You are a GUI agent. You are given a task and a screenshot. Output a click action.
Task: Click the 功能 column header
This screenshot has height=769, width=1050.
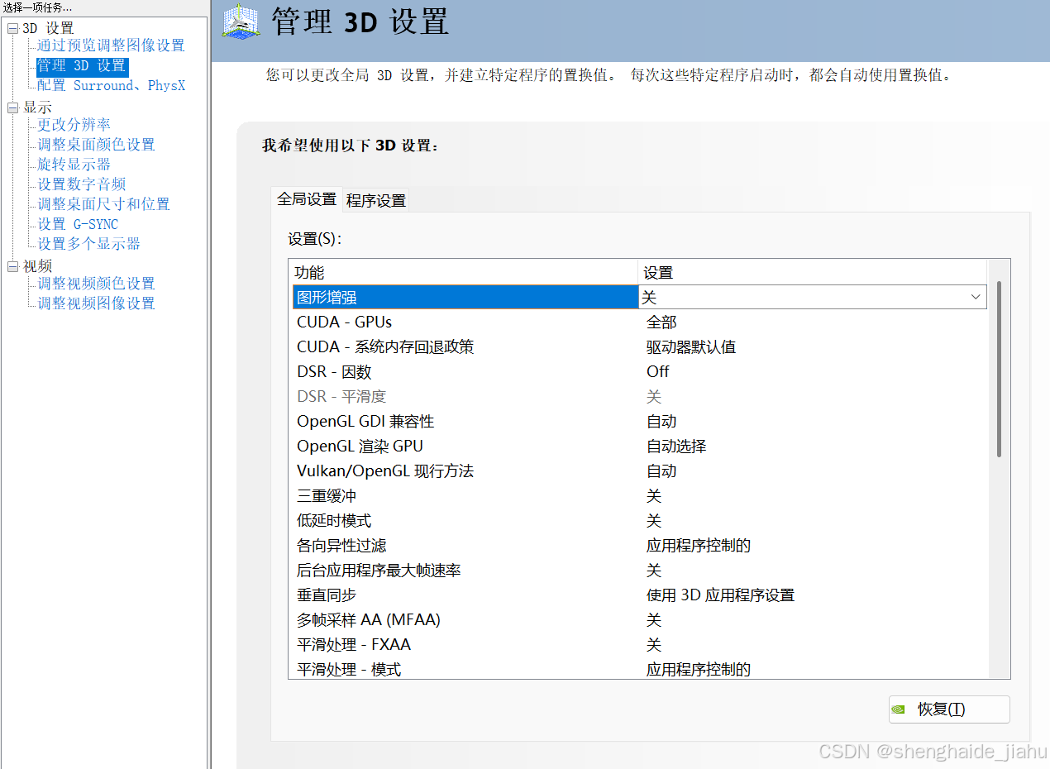coord(464,273)
